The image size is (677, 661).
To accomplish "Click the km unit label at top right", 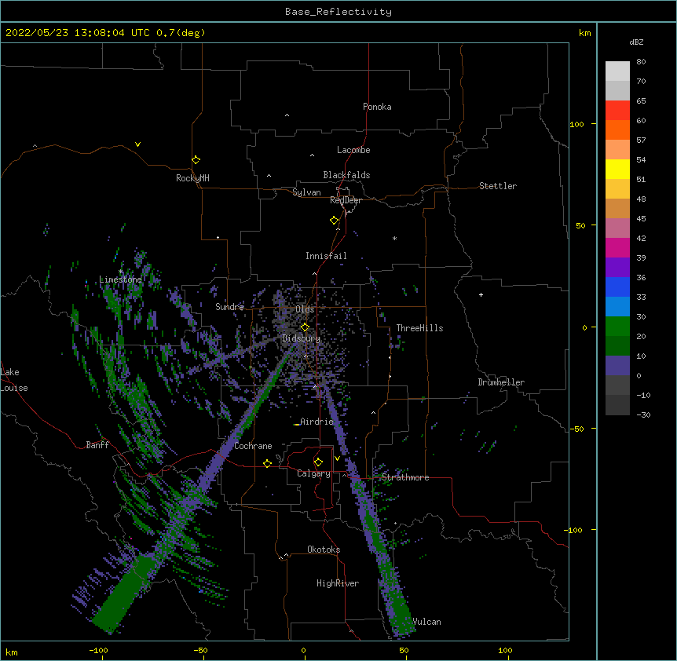I will [585, 33].
